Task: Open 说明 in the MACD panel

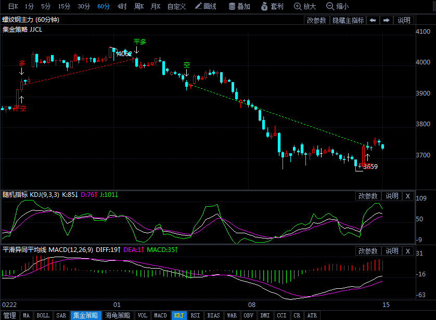Action: pyautogui.click(x=392, y=251)
